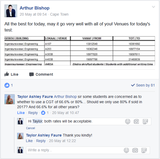Open the sticker picker in Write a reply box
The height and width of the screenshot is (159, 160).
(x=144, y=150)
